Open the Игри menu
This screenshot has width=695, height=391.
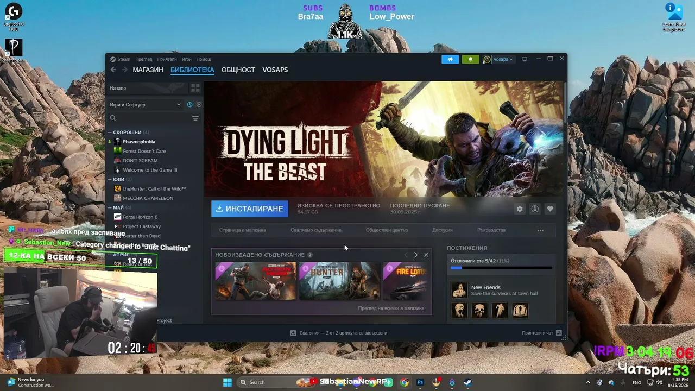187,59
